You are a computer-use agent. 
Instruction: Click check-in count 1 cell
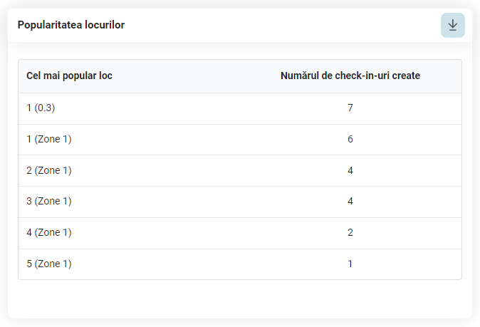pos(350,264)
